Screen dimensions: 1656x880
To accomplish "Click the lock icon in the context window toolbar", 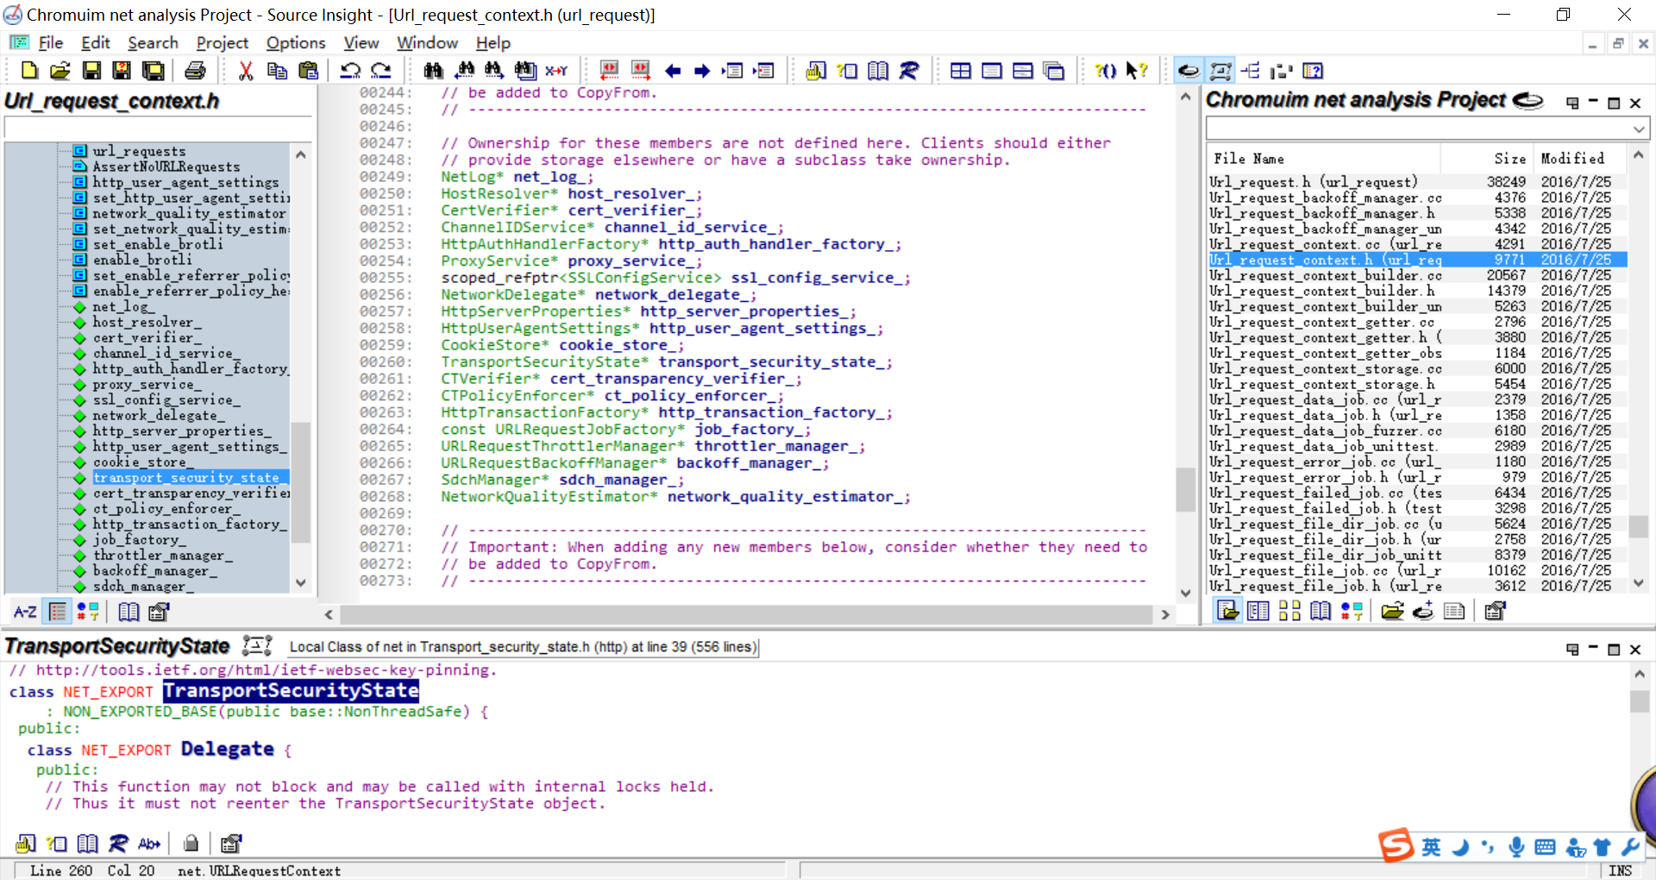I will coord(191,843).
